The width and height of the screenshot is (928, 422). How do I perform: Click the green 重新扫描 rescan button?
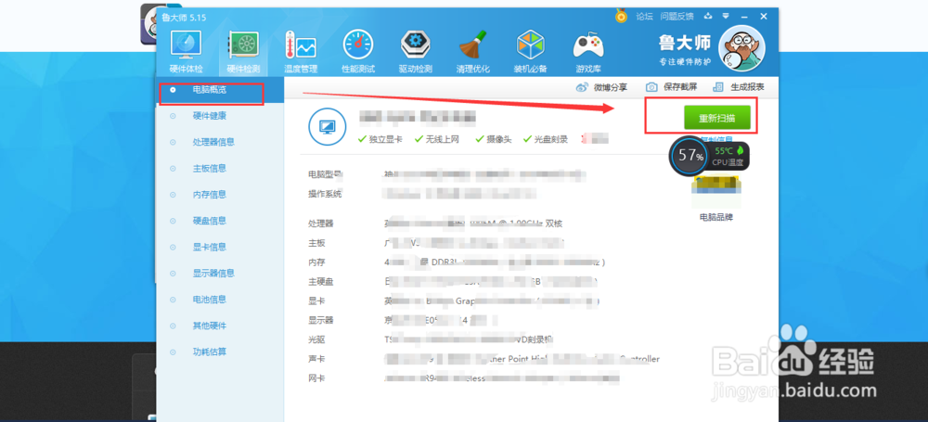[x=717, y=118]
